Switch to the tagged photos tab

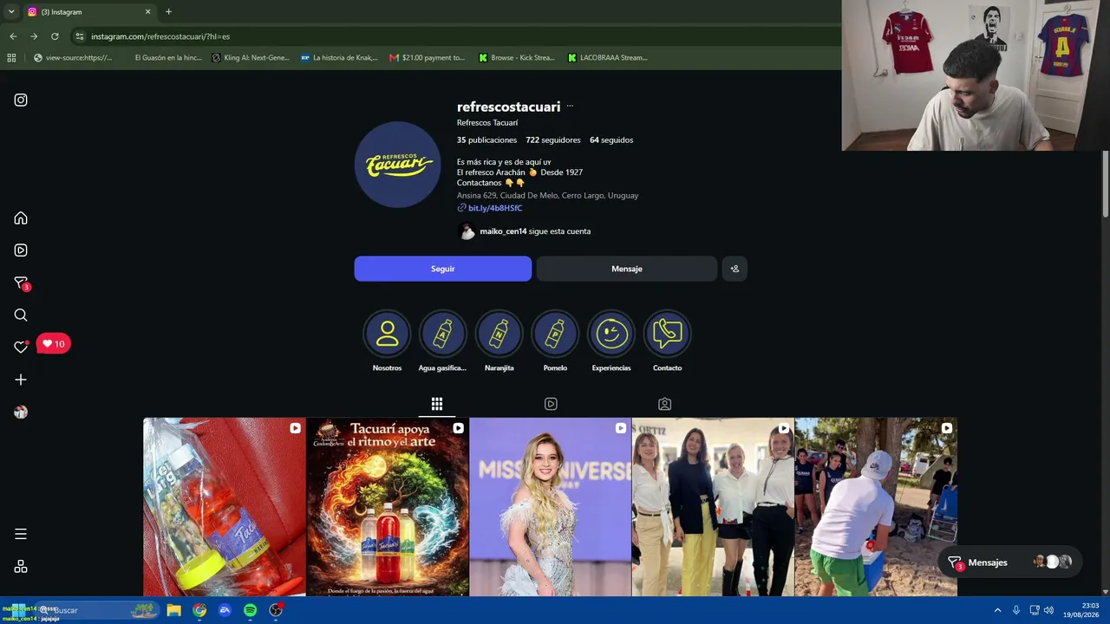click(x=664, y=404)
